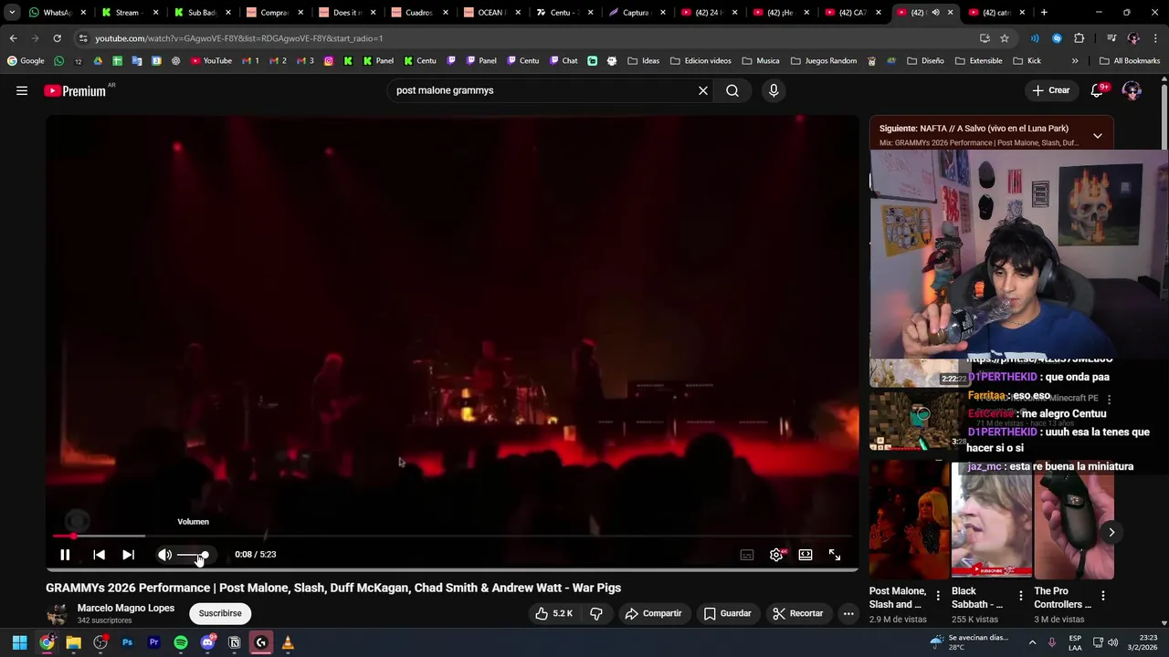
Task: Like the video with thumbs up
Action: click(x=554, y=613)
